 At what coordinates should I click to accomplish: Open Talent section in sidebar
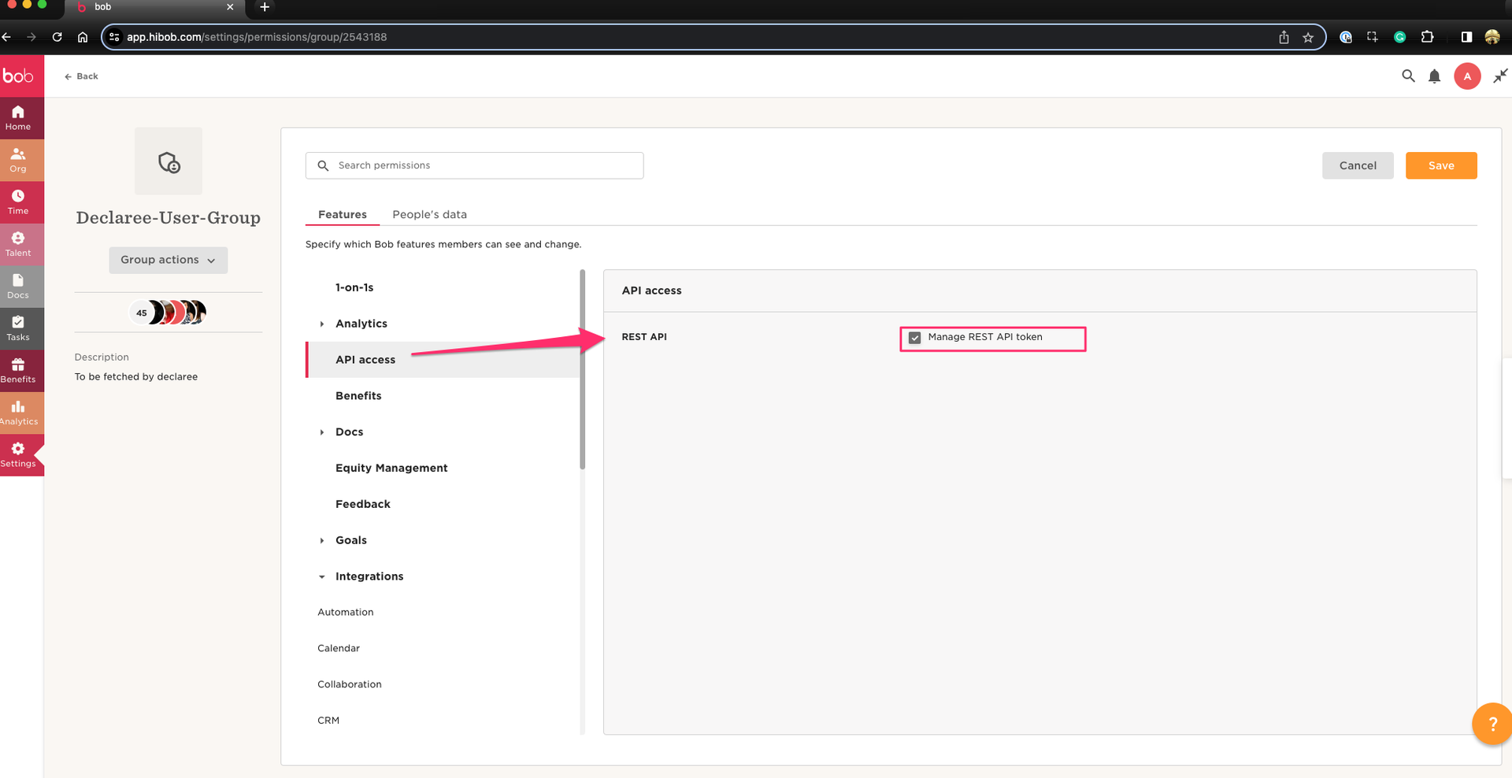pyautogui.click(x=18, y=244)
